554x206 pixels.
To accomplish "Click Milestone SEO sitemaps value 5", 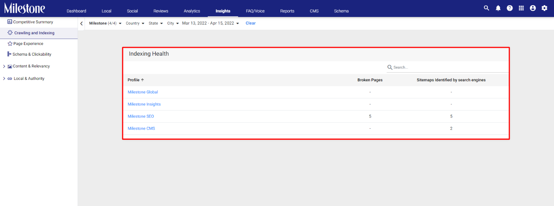I will tap(451, 116).
